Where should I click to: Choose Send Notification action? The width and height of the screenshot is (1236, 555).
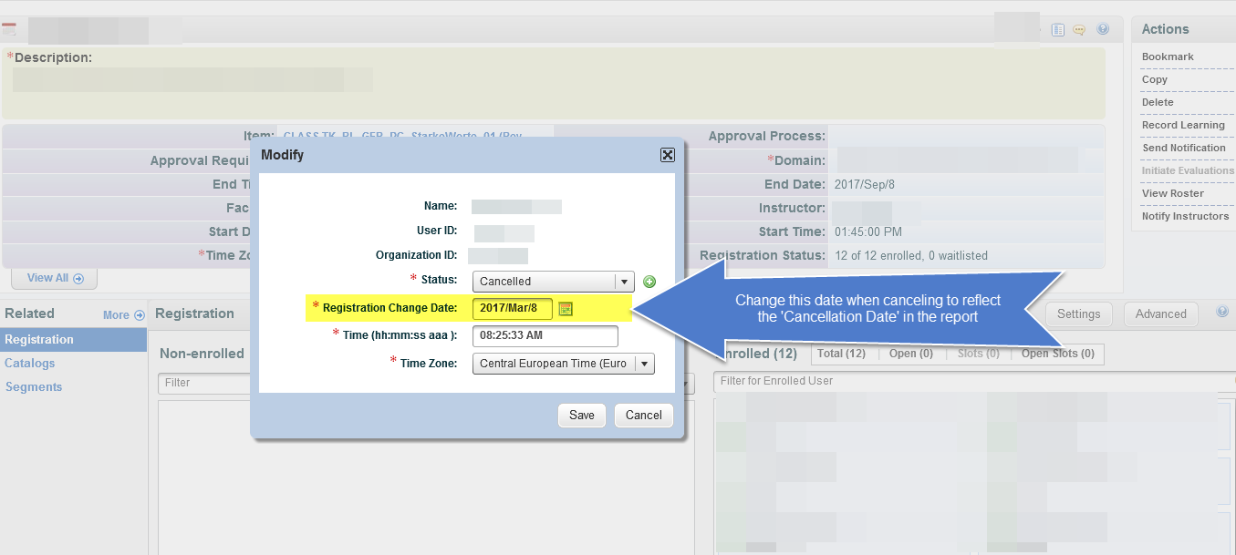1184,148
